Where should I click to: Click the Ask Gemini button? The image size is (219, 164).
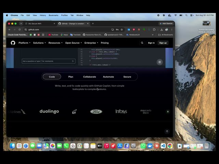coord(166,24)
